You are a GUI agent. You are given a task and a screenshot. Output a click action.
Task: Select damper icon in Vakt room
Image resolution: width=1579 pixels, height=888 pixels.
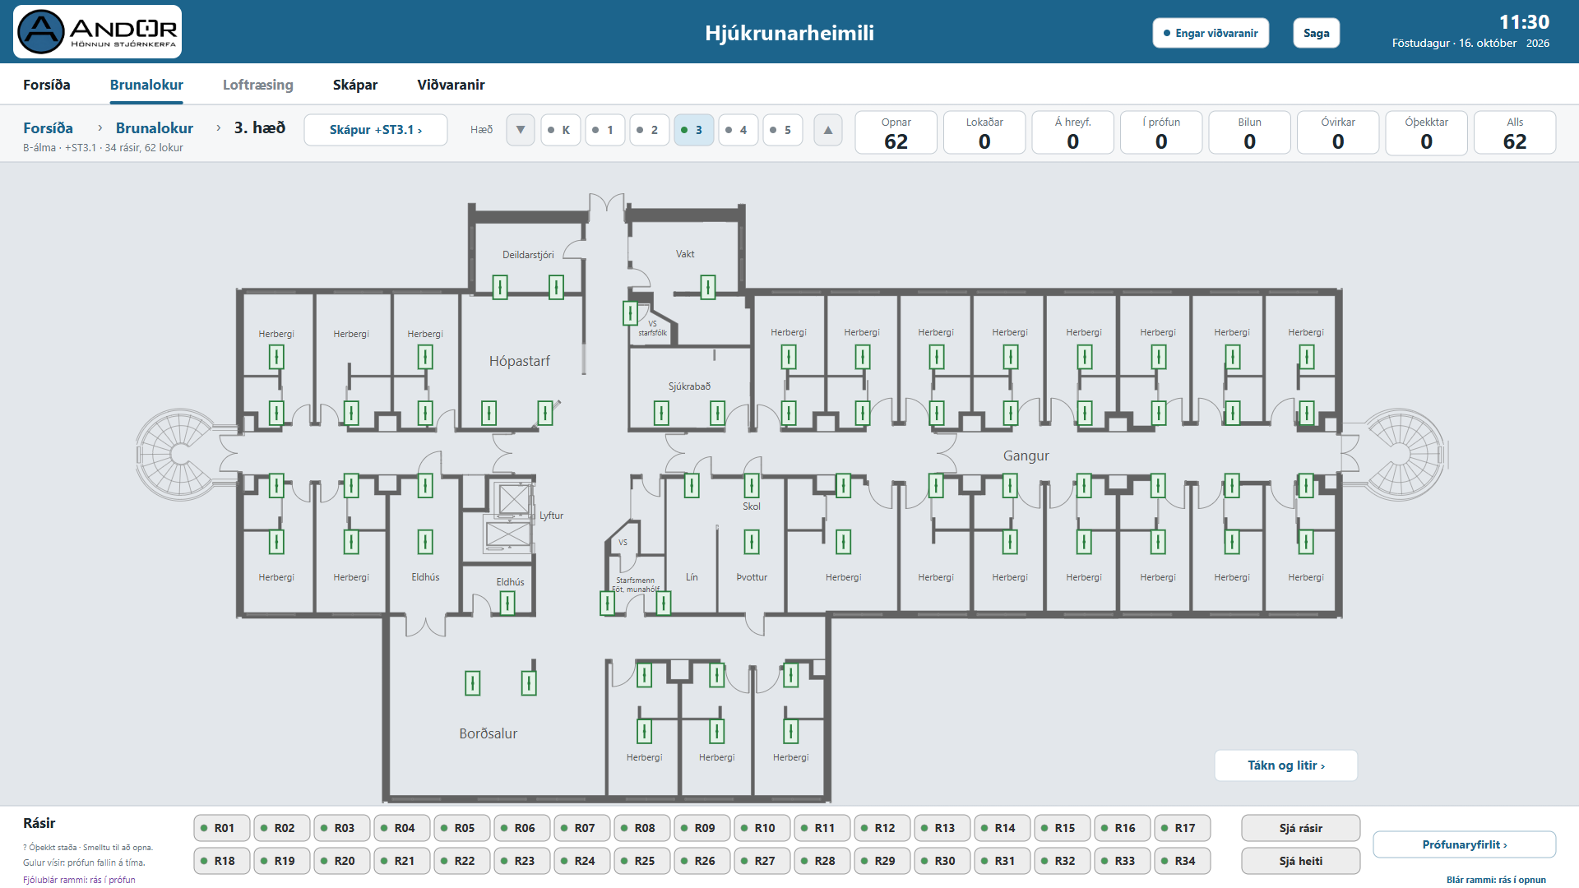[x=707, y=287]
